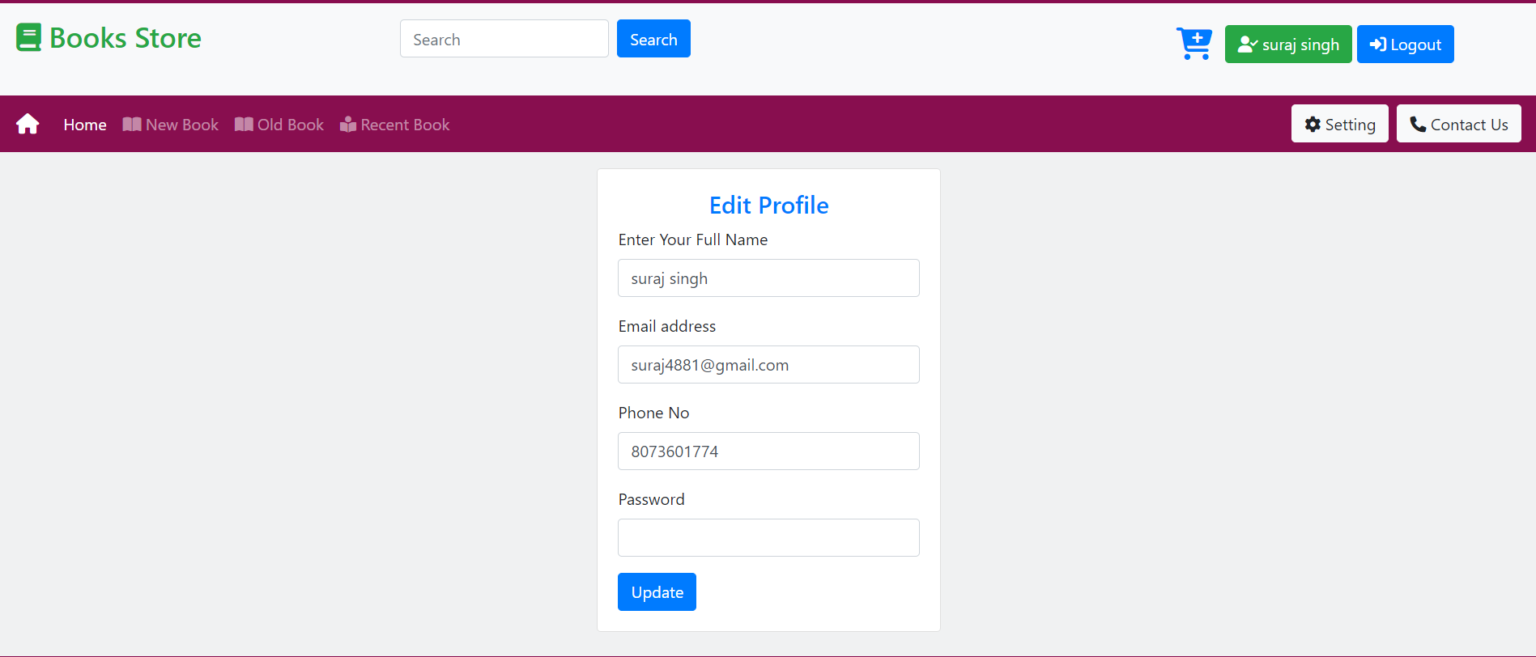Open the shopping cart icon
Viewport: 1536px width, 657px height.
(1193, 42)
